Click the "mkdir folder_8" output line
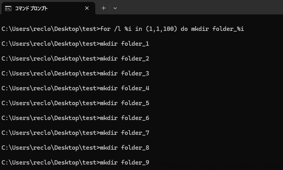The height and width of the screenshot is (170, 283). [125, 148]
